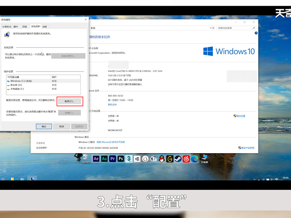Open Adobe Premiere Pro icon
Screen dimensions: 291x218
pos(113,159)
